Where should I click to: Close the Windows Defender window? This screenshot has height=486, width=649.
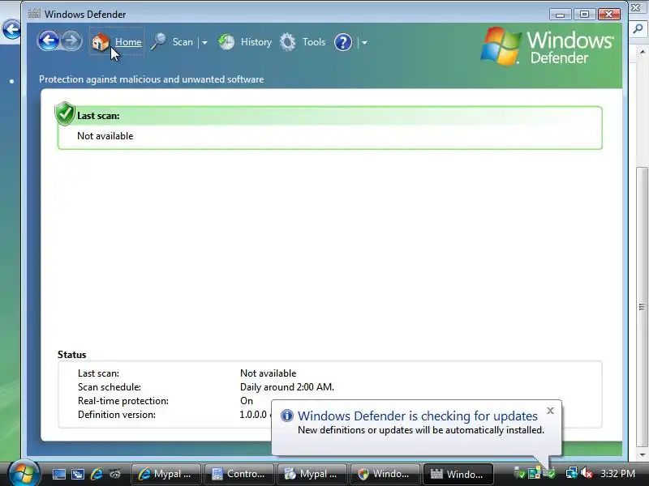point(609,15)
